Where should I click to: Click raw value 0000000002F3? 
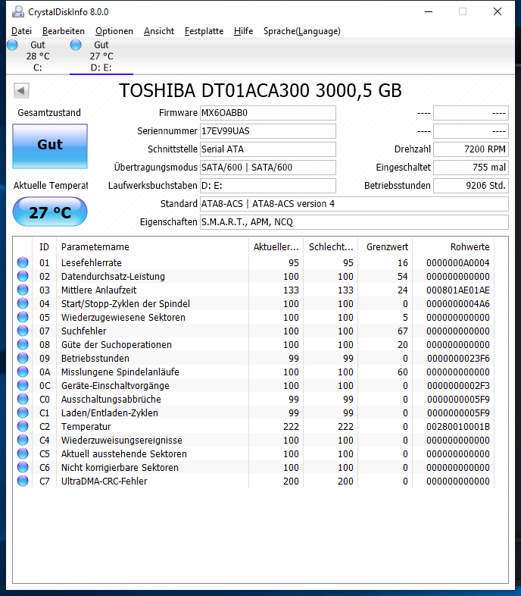[458, 386]
